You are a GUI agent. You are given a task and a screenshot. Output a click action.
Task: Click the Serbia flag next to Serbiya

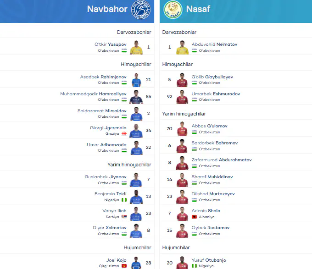pos(124,217)
